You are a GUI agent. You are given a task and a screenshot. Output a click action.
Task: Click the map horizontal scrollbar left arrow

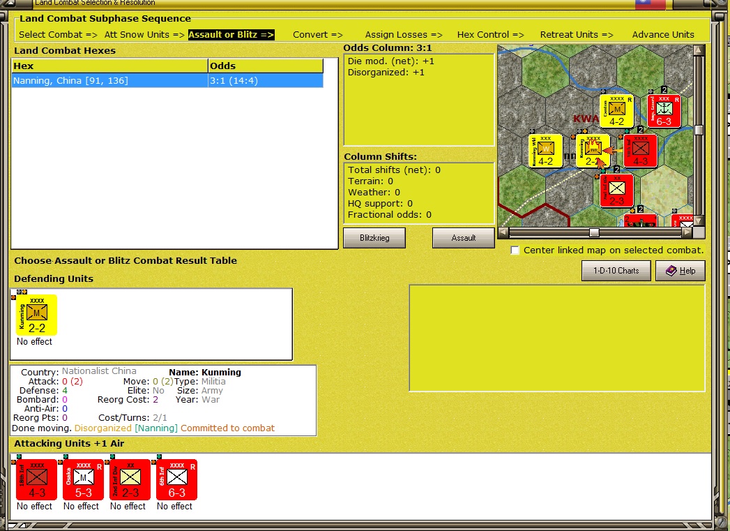(x=503, y=232)
